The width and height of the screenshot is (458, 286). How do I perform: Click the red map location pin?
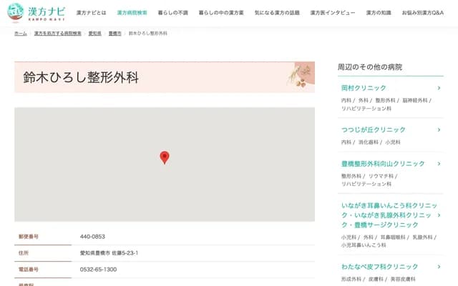[165, 157]
